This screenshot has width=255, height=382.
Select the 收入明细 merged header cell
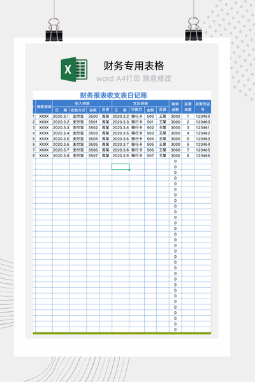[82, 103]
